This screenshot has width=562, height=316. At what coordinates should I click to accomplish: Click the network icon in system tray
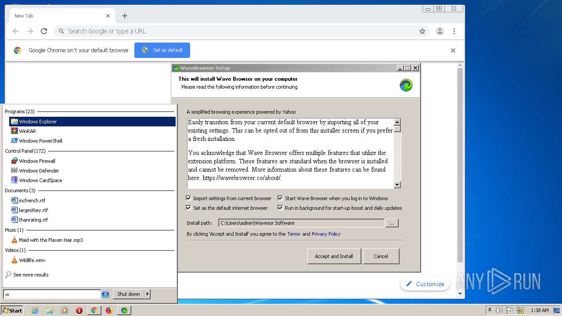520,310
